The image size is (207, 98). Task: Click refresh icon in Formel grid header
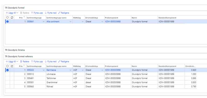coord(12,18)
